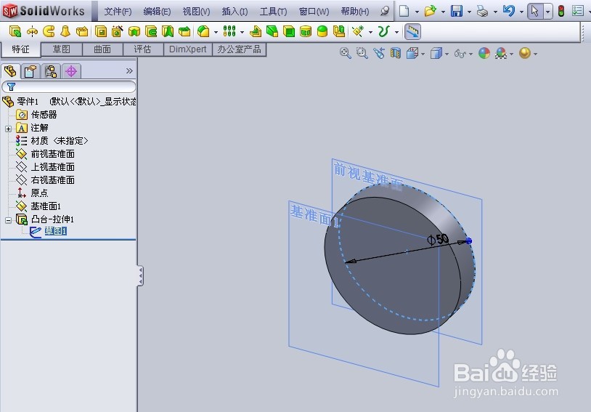Click the Linear Pattern icon
Screen dimensions: 591x412
pos(229,31)
